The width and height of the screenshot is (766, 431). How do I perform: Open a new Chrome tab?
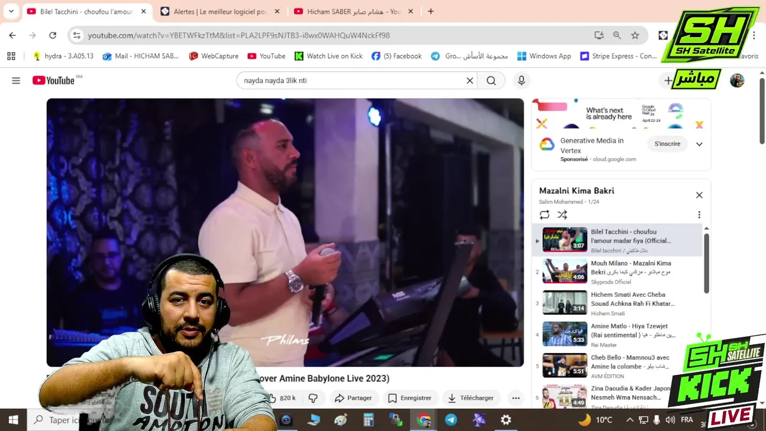(x=431, y=11)
